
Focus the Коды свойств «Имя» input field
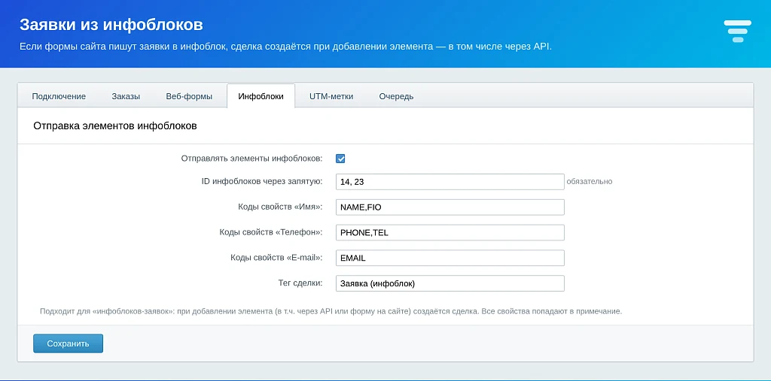click(x=450, y=207)
